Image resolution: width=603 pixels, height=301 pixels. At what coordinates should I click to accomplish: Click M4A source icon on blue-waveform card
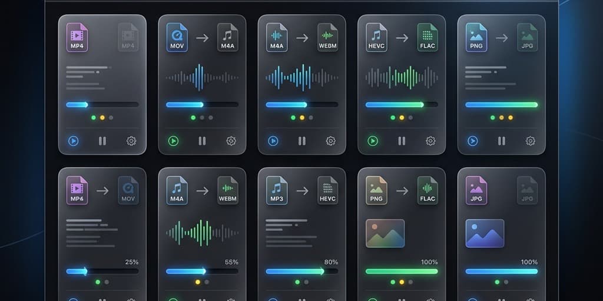coord(277,37)
